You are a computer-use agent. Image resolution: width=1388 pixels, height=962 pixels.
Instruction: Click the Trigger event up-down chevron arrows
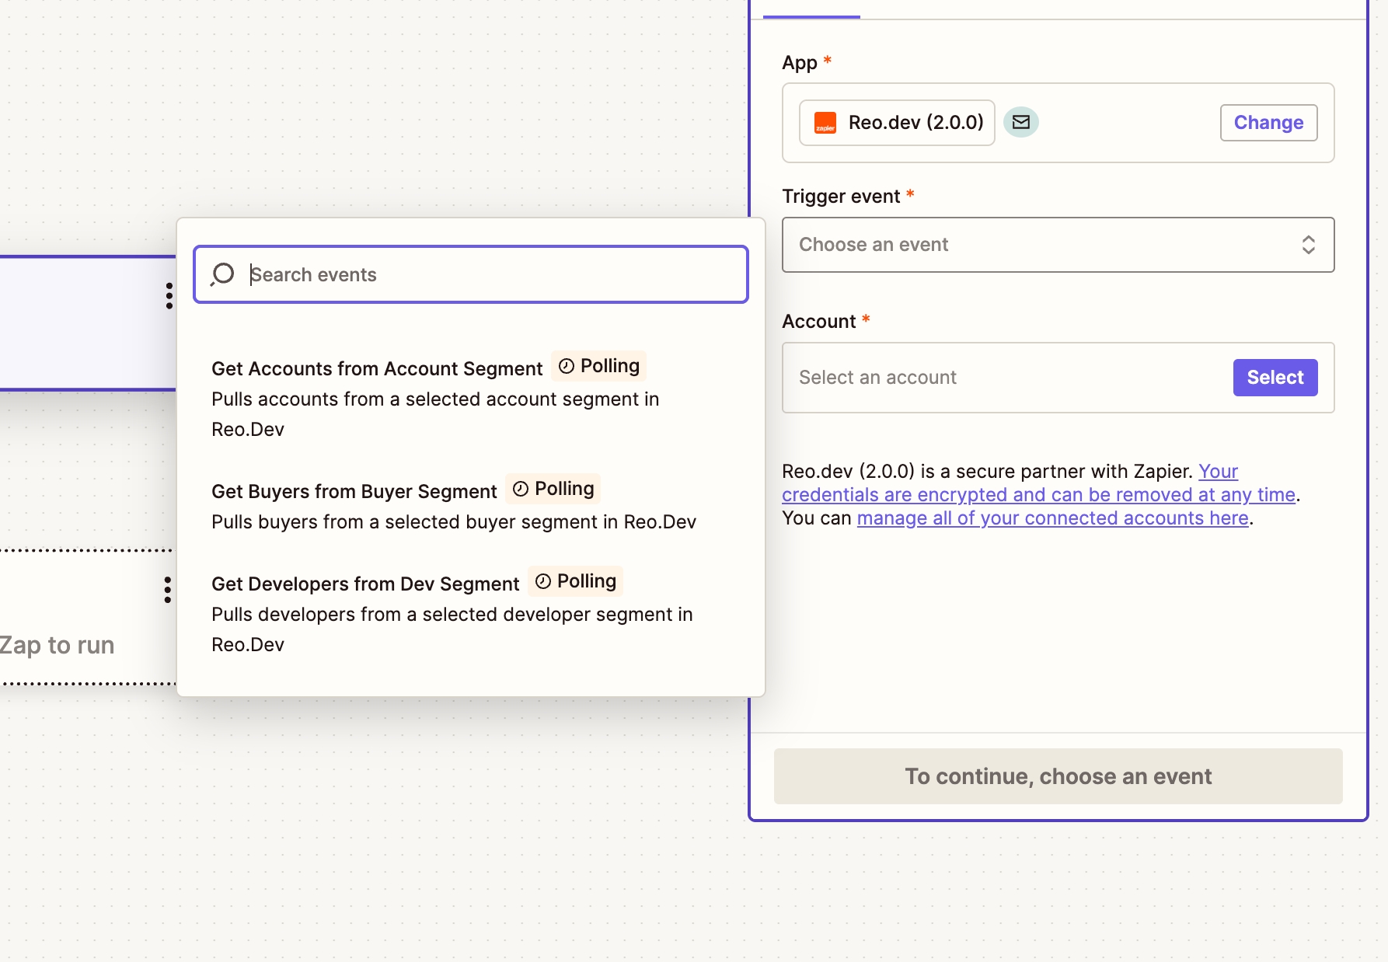[1308, 245]
